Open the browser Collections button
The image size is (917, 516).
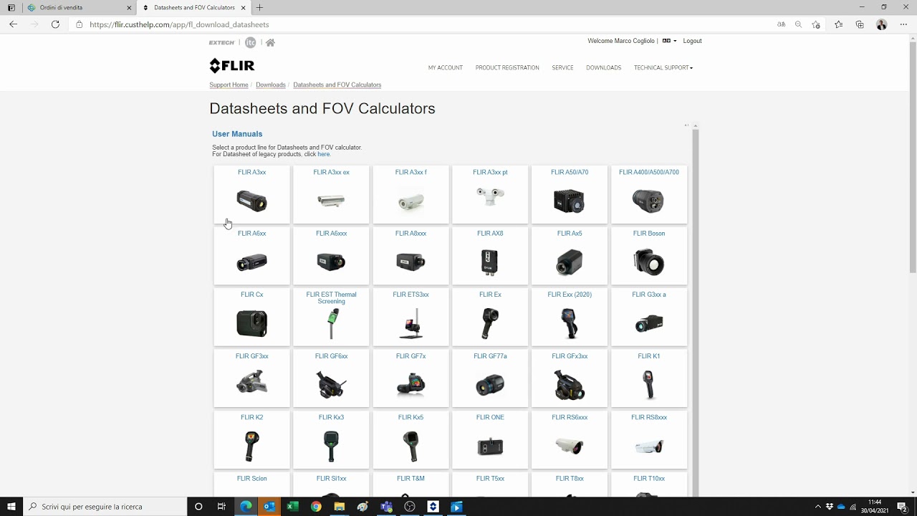(860, 24)
